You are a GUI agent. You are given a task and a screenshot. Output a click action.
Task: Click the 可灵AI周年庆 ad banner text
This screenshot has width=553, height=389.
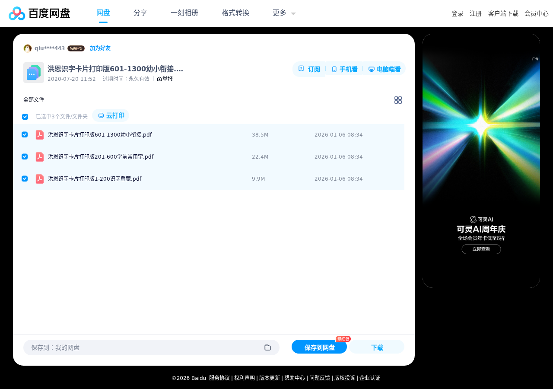coord(481,229)
